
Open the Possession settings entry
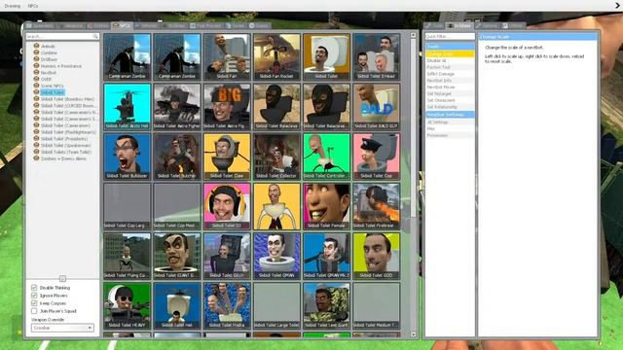[450, 135]
